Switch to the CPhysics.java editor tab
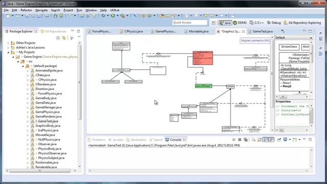This screenshot has height=184, width=327. point(131,31)
